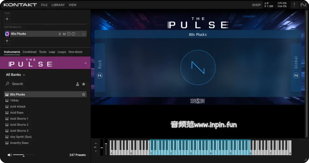Viewport: 309px width, 163px height.
Task: Open the LIBRARY menu
Action: coord(58,5)
